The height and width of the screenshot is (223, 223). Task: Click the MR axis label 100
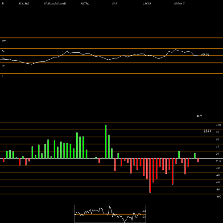pos(218,125)
